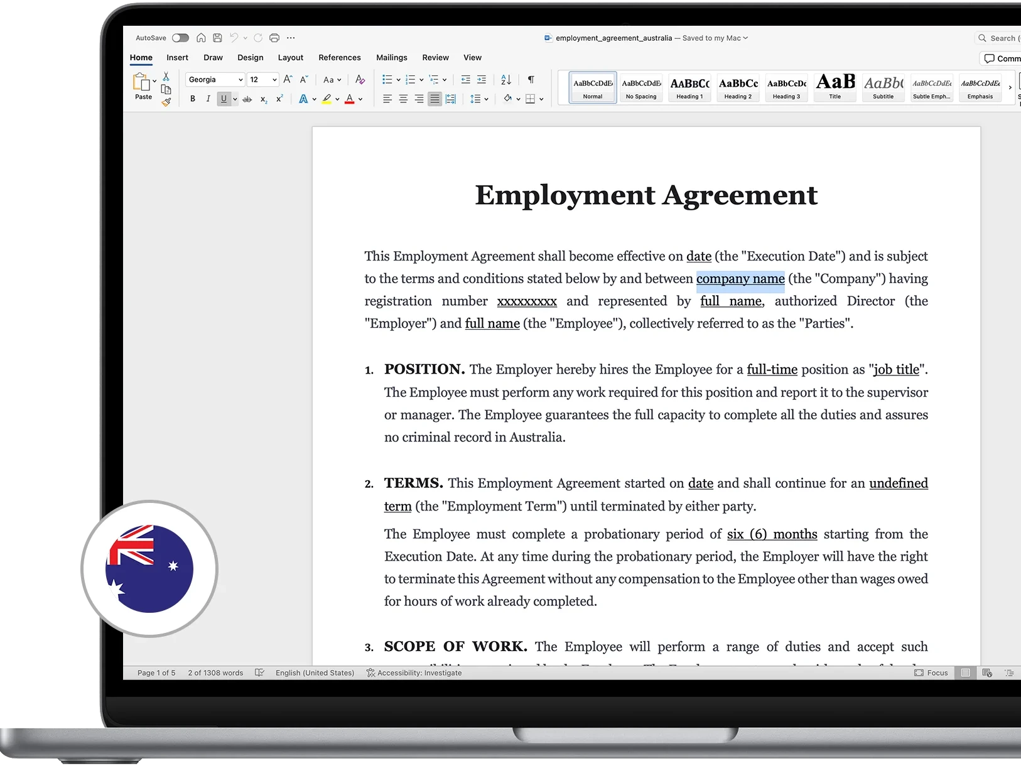Open the Design tab
Screen dimensions: 1021x766
coord(251,57)
